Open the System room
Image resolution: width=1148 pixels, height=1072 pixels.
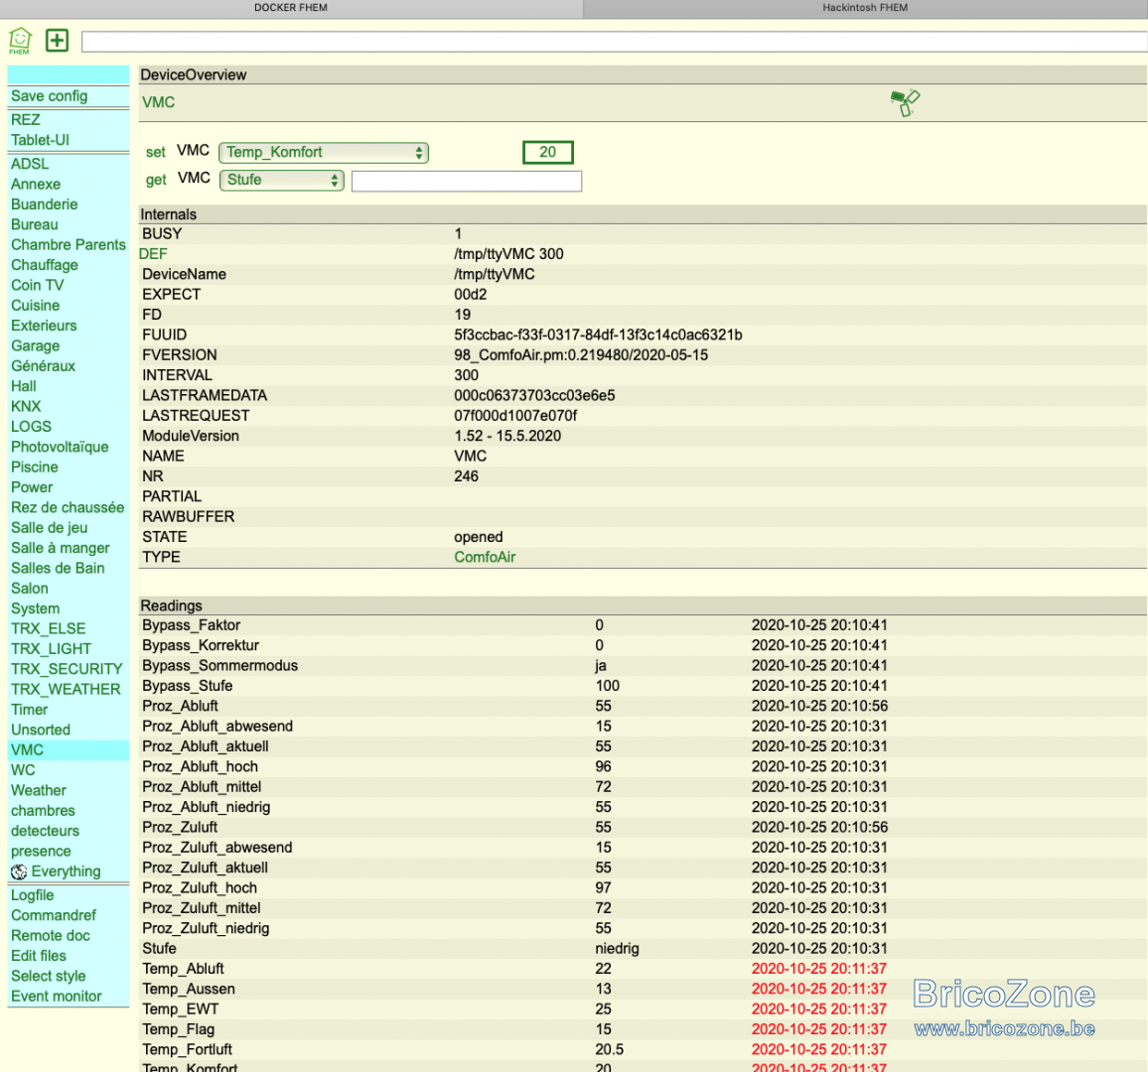[x=35, y=608]
